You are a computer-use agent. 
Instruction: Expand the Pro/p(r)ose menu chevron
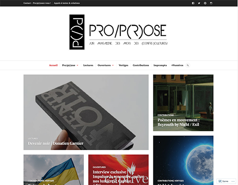(x=77, y=65)
